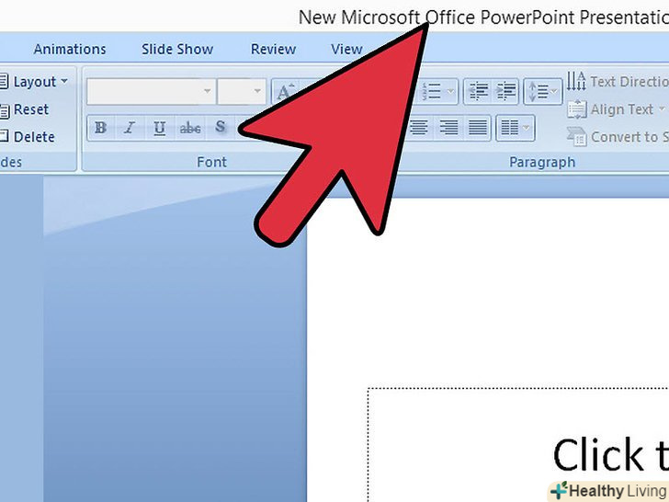The height and width of the screenshot is (502, 669).
Task: Click the Reset slide button
Action: [25, 109]
